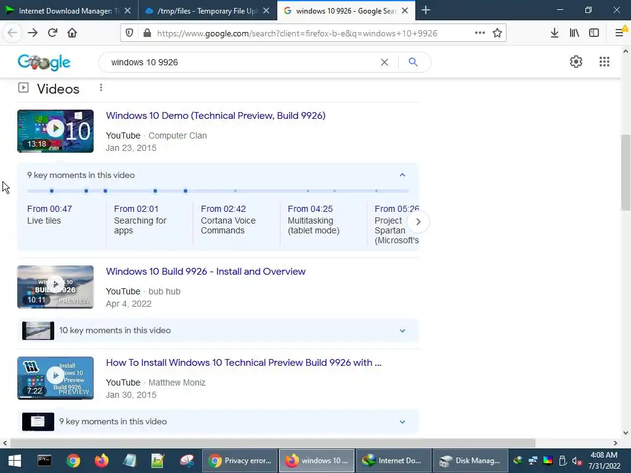
Task: Reload the current Google search page
Action: (x=52, y=33)
